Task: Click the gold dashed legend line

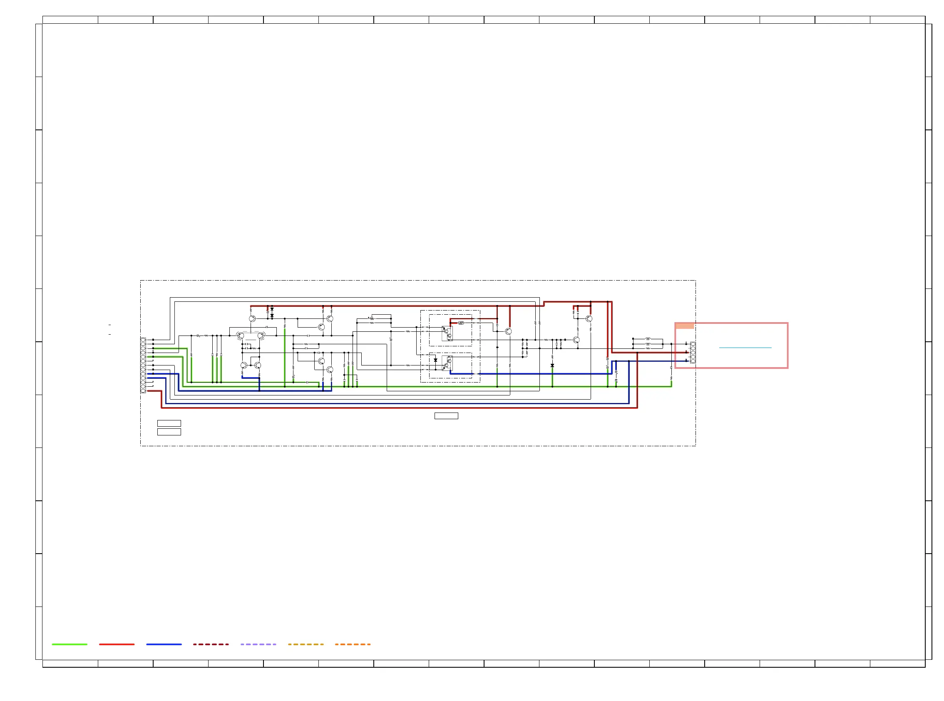Action: point(306,644)
